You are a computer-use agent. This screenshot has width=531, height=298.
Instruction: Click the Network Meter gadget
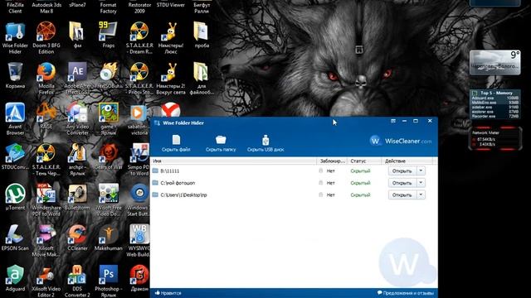pos(494,138)
